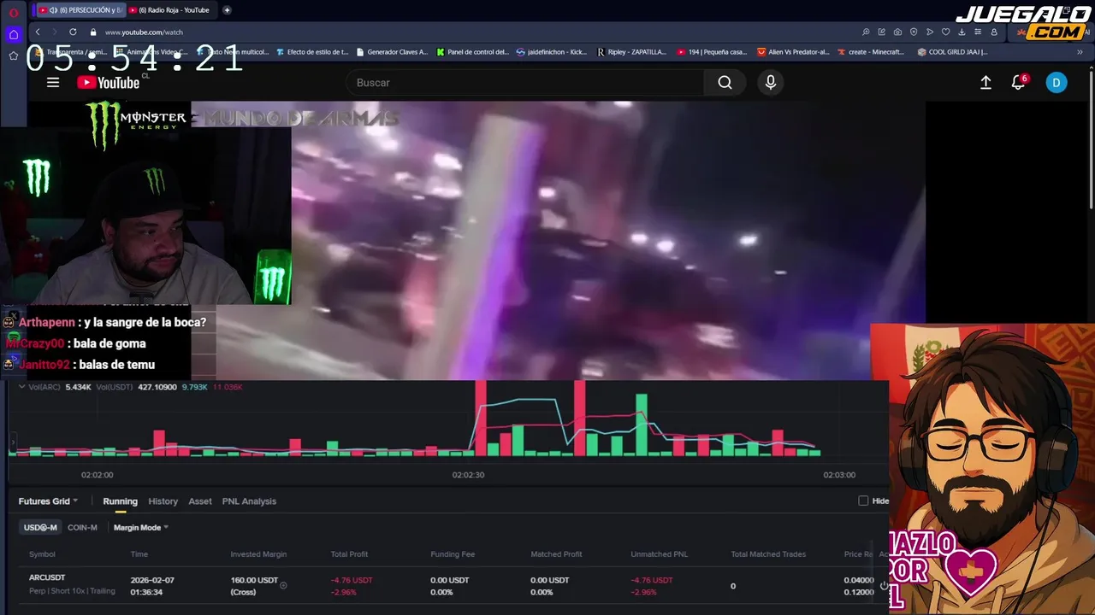Open the PNL Analysis tab

click(249, 501)
